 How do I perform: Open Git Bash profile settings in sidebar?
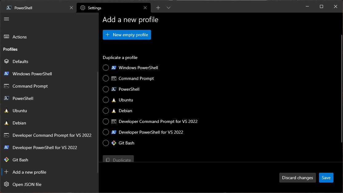pyautogui.click(x=49, y=160)
